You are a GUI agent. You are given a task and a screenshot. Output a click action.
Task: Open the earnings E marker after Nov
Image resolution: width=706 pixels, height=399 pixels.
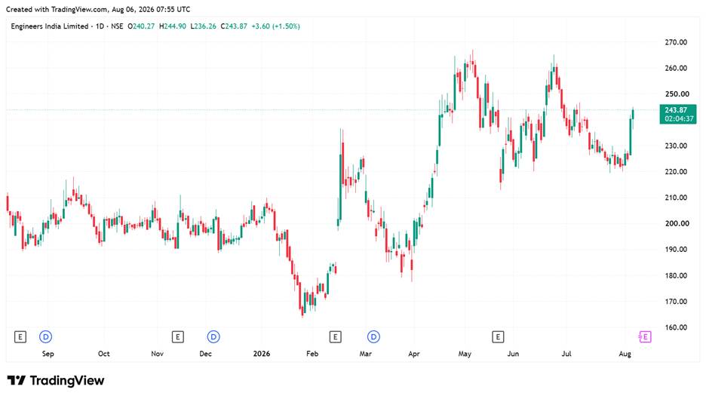tap(178, 336)
